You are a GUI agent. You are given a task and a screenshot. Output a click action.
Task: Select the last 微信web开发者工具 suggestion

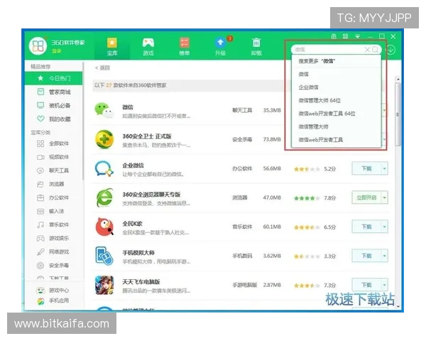pyautogui.click(x=336, y=140)
